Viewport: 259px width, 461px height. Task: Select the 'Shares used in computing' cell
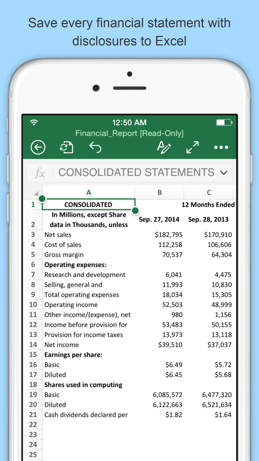tap(83, 385)
